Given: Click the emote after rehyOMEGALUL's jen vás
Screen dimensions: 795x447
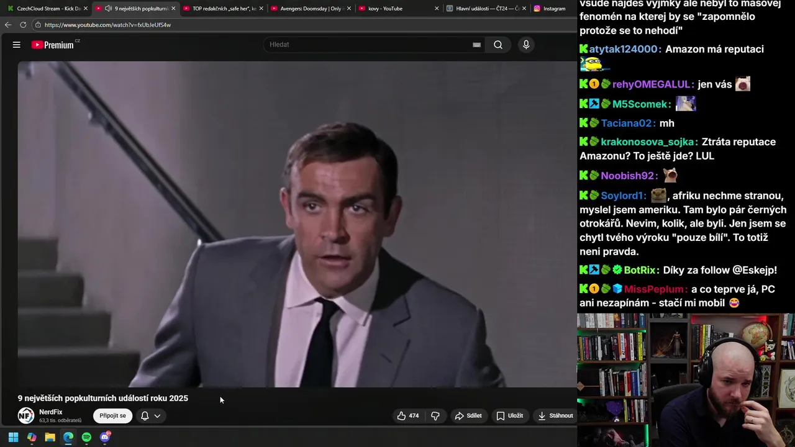Looking at the screenshot, I should (x=743, y=84).
